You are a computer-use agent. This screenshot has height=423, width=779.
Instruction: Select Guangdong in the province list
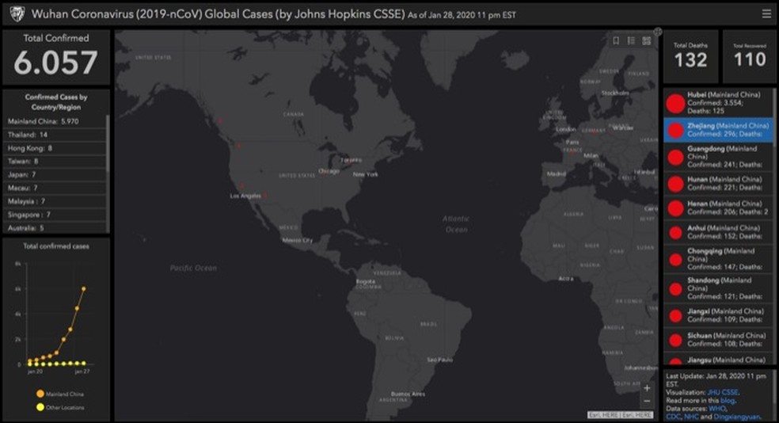pyautogui.click(x=720, y=156)
